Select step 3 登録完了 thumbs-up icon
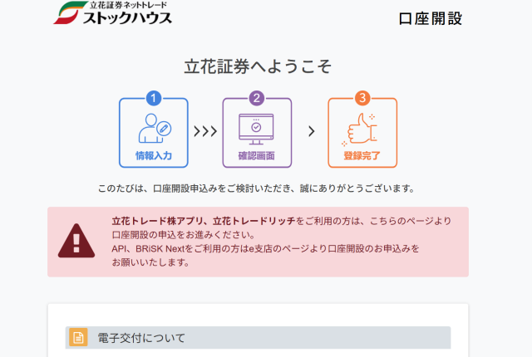 tap(360, 130)
